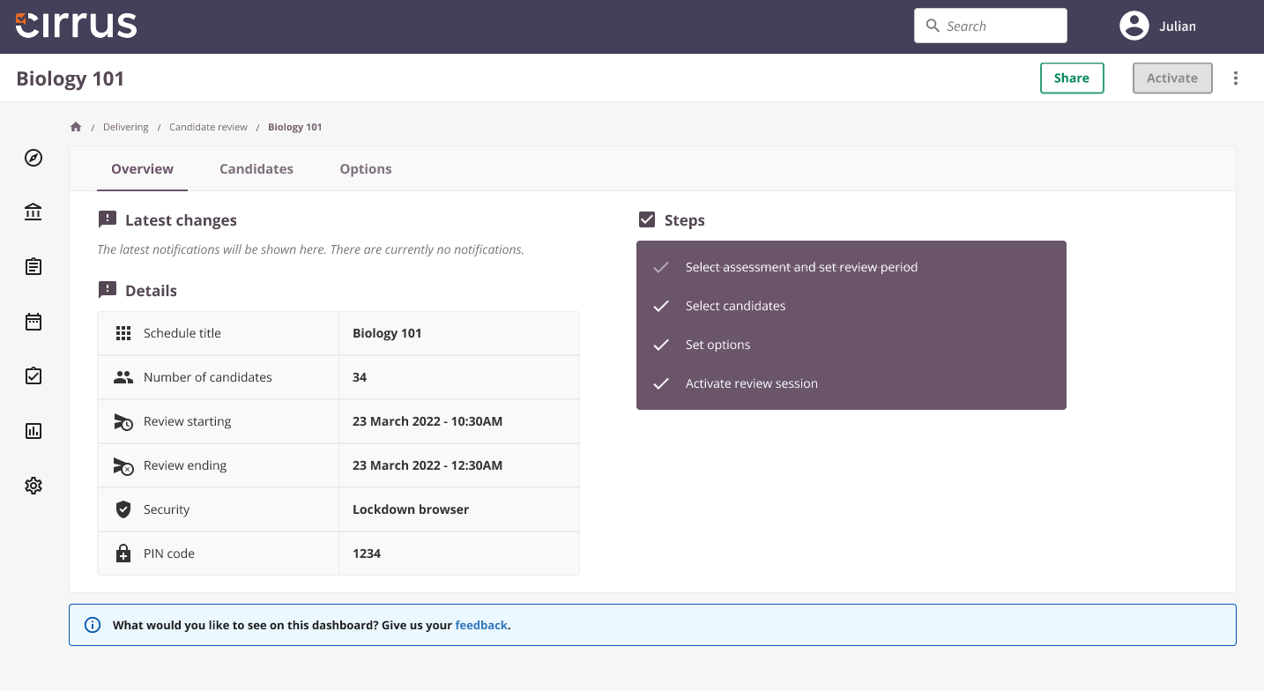Click the Security label

(167, 509)
